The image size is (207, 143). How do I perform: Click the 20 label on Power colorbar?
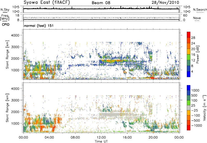click(x=193, y=49)
